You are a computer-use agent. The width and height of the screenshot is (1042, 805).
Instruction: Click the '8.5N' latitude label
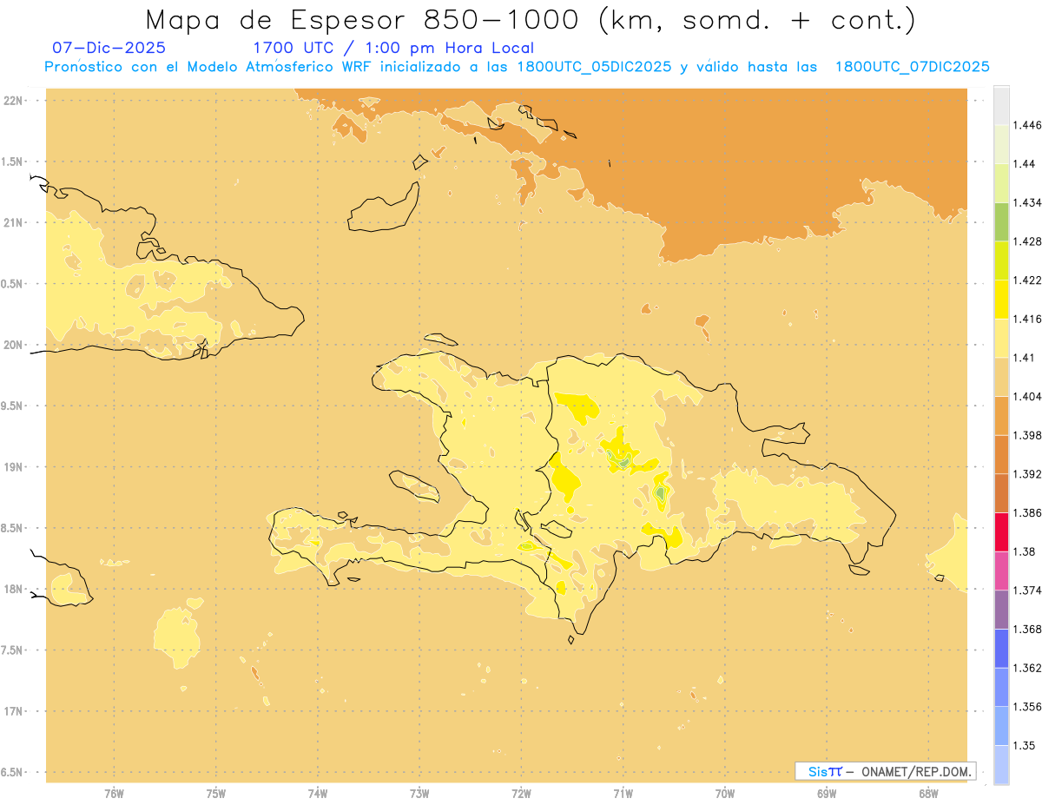coord(13,528)
